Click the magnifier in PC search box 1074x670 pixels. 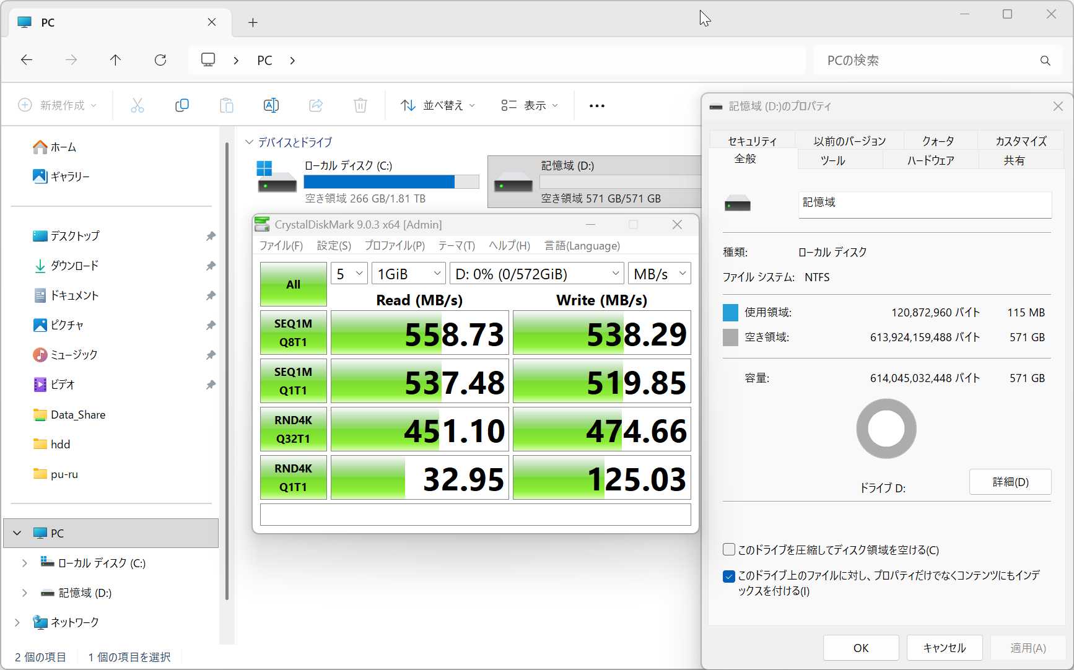pyautogui.click(x=1046, y=61)
